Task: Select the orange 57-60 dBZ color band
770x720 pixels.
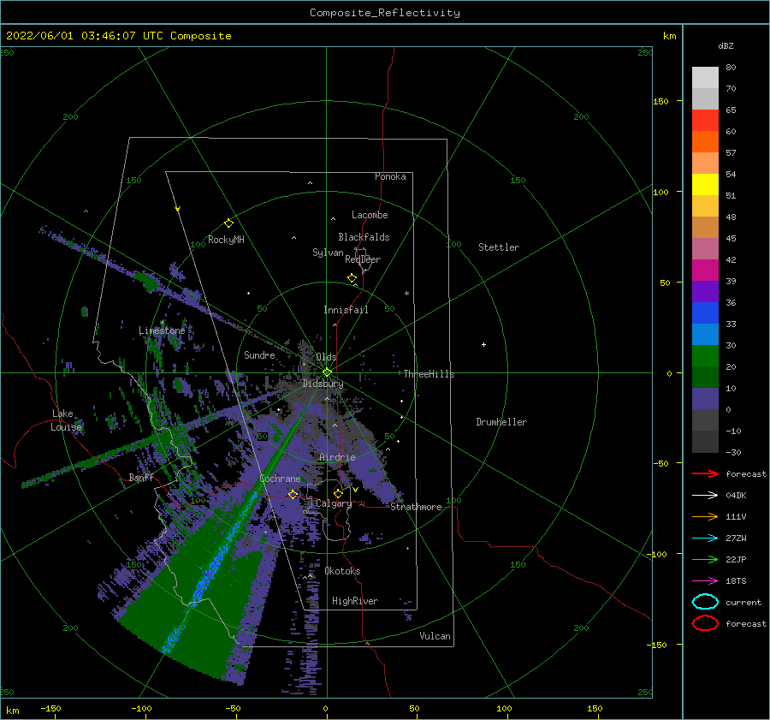Action: pos(705,142)
